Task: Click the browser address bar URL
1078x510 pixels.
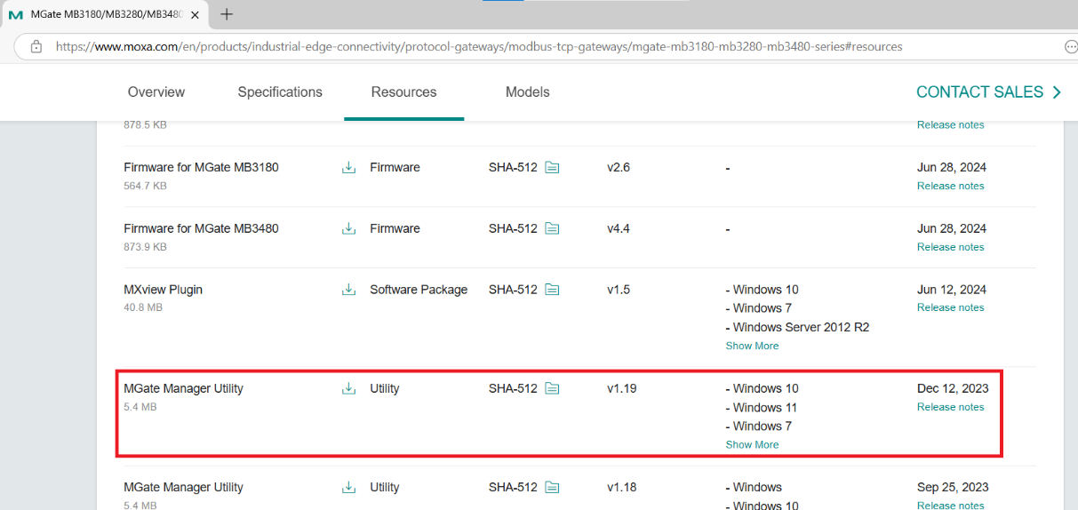Action: point(479,46)
